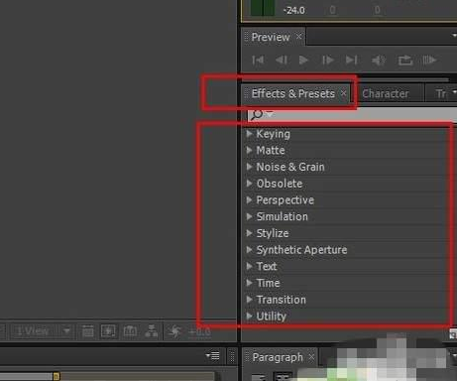The image size is (457, 381).
Task: Expand the Perspective effects category
Action: pos(250,199)
